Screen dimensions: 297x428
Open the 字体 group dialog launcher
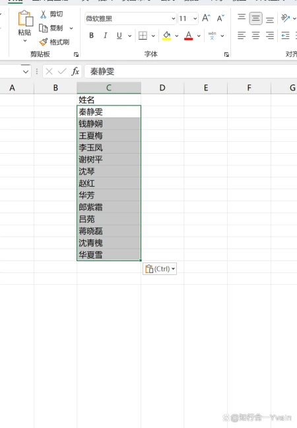point(226,55)
